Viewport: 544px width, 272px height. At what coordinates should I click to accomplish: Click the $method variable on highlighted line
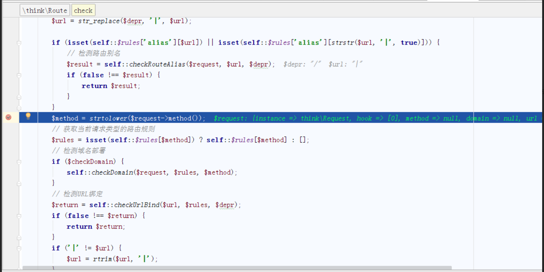(x=65, y=118)
